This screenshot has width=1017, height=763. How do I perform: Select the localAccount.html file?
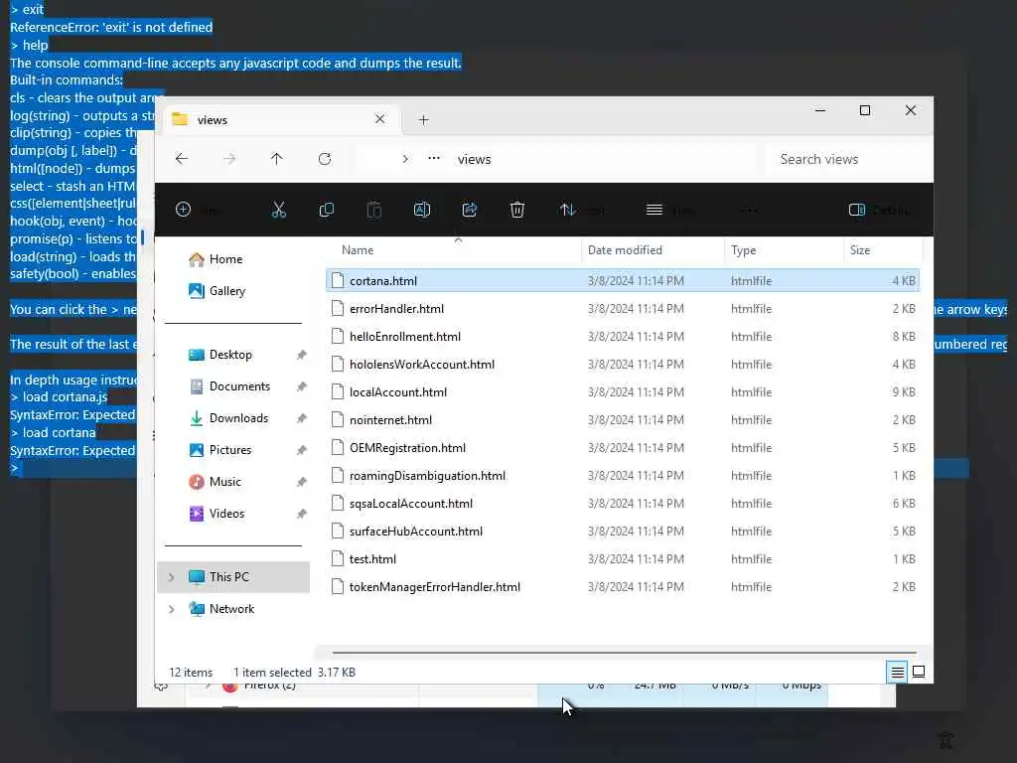click(x=623, y=391)
